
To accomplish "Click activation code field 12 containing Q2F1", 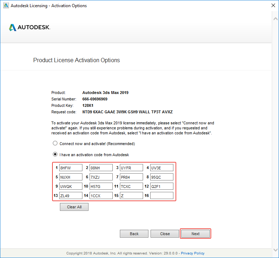I will 162,186.
